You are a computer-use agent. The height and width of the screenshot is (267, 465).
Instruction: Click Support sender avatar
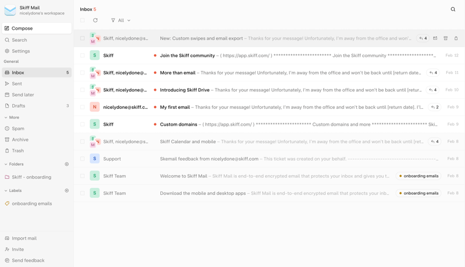pos(95,159)
